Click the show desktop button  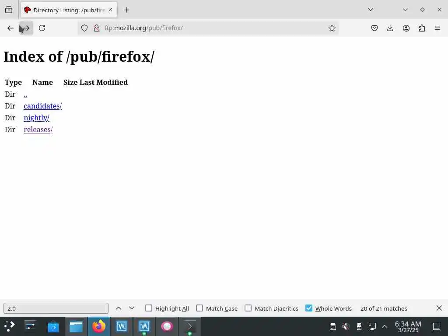tap(437, 326)
